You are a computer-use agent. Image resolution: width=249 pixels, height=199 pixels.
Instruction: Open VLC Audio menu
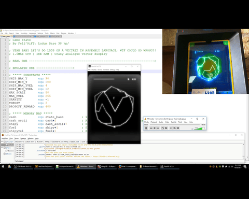coord(161,122)
